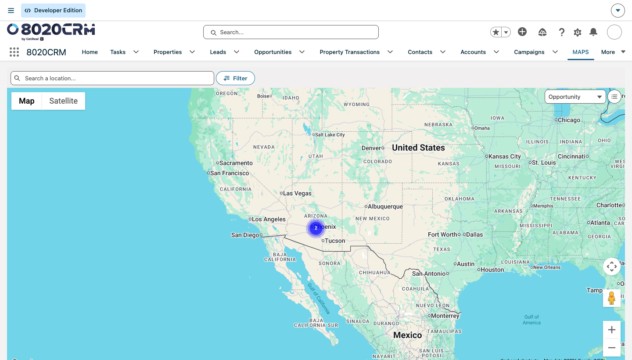
Task: Open the hamburger menu at top left
Action: (x=11, y=11)
